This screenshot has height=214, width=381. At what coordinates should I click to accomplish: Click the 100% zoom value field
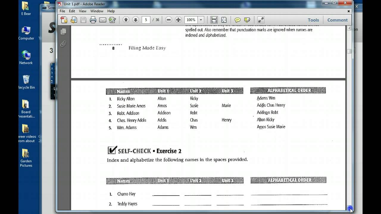(x=191, y=20)
